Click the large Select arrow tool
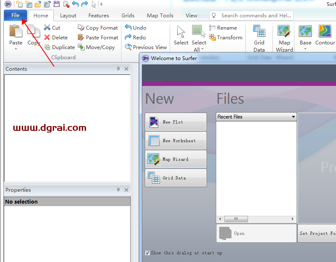The image size is (336, 262). pos(181,35)
